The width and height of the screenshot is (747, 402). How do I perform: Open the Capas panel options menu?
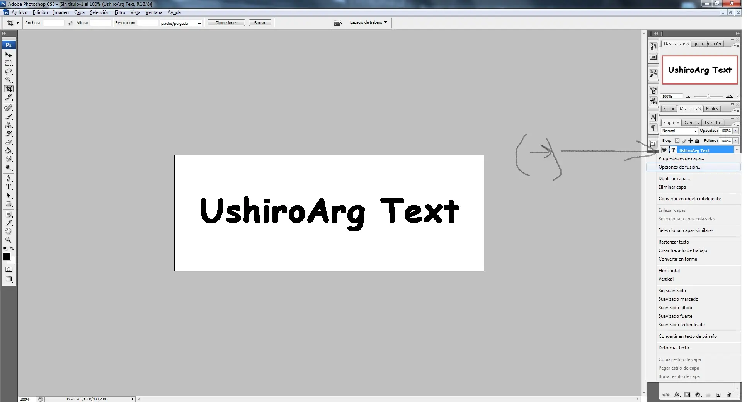pyautogui.click(x=737, y=124)
